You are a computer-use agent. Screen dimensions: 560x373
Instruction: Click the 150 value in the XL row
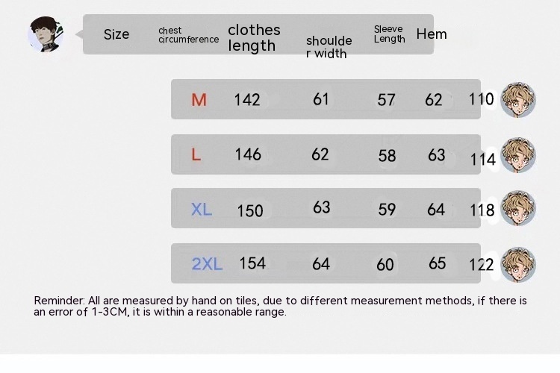coord(250,210)
